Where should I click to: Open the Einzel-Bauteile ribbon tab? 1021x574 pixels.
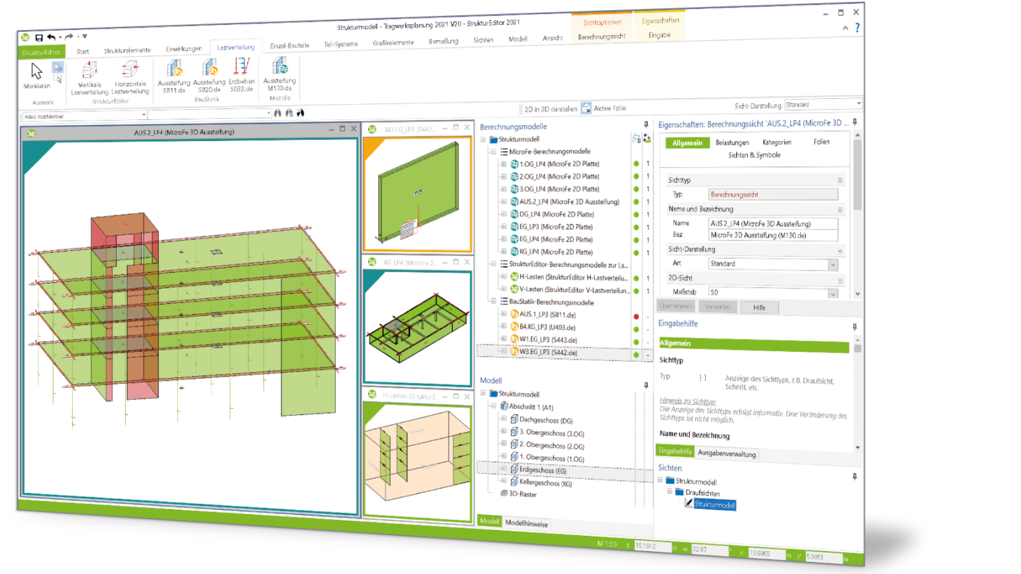(290, 45)
